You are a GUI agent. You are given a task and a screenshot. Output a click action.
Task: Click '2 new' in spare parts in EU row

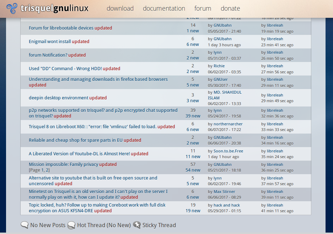pyautogui.click(x=193, y=143)
